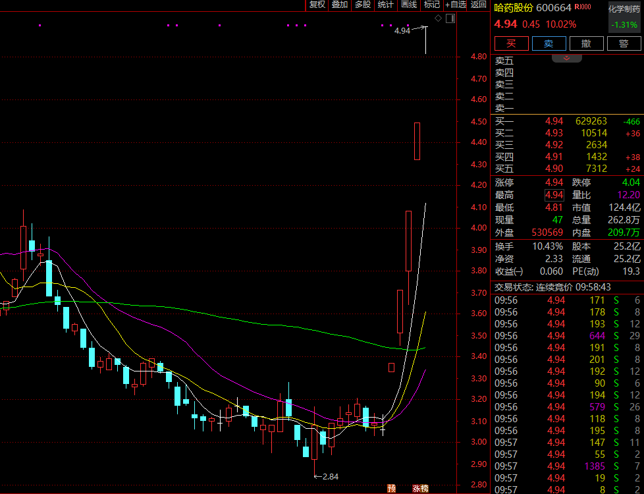Image resolution: width=644 pixels, height=494 pixels.
Task: Click the 4.80 price axis label
Action: click(x=479, y=57)
